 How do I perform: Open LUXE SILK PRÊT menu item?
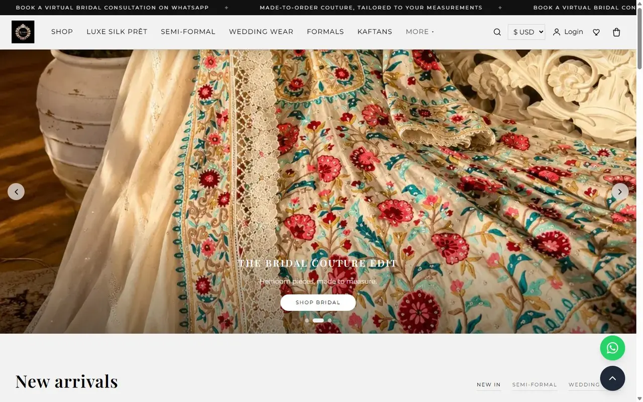[x=117, y=32]
